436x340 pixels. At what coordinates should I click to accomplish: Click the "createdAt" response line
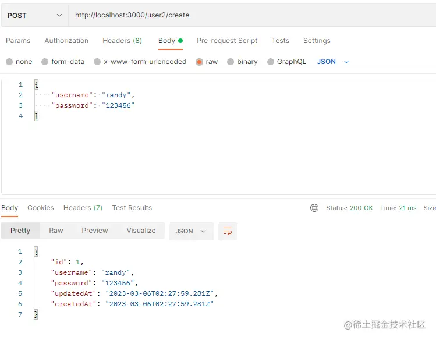coord(132,304)
